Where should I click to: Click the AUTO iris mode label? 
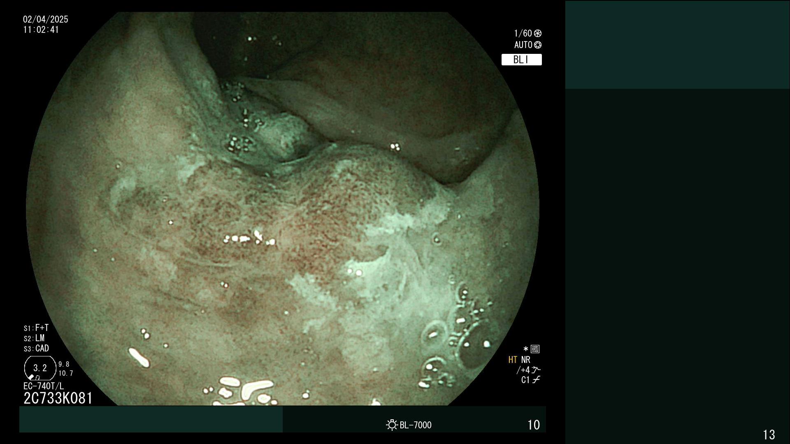tap(523, 45)
